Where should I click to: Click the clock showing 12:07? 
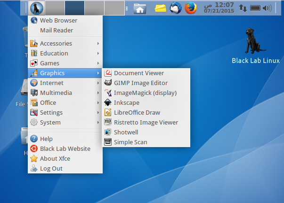[x=219, y=8]
